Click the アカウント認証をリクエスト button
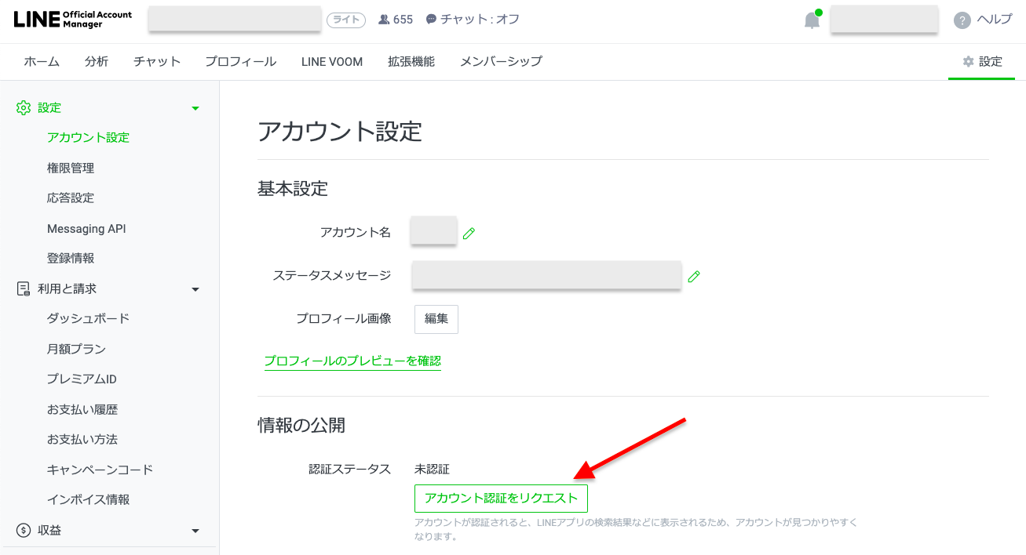The image size is (1026, 555). click(501, 499)
